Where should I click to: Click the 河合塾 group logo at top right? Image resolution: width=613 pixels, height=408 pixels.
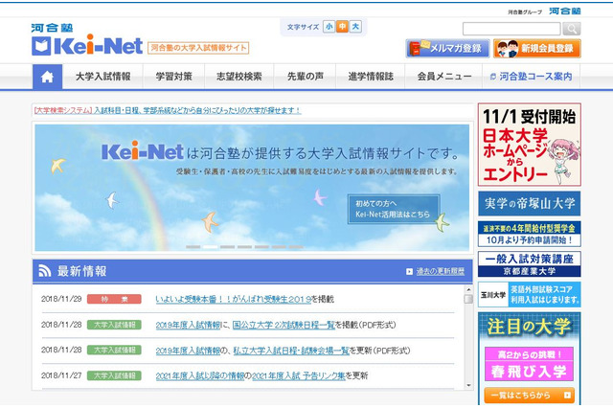point(564,11)
